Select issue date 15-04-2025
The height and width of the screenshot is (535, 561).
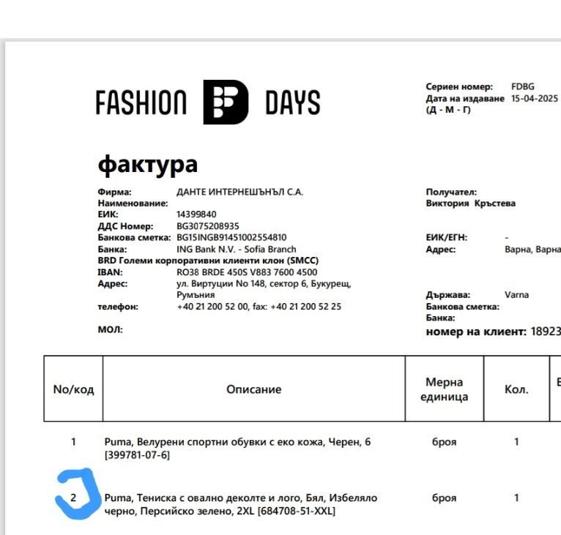point(535,98)
